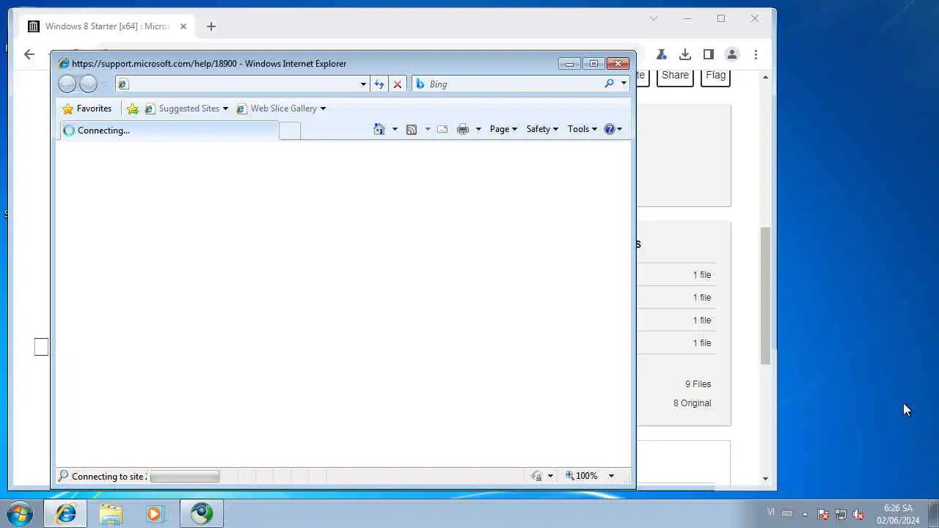Expand the feeds dropdown arrow
The width and height of the screenshot is (939, 528).
tap(428, 129)
